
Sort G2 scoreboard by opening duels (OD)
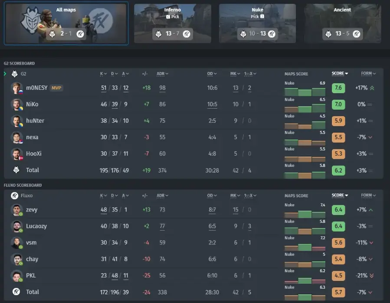pyautogui.click(x=212, y=74)
